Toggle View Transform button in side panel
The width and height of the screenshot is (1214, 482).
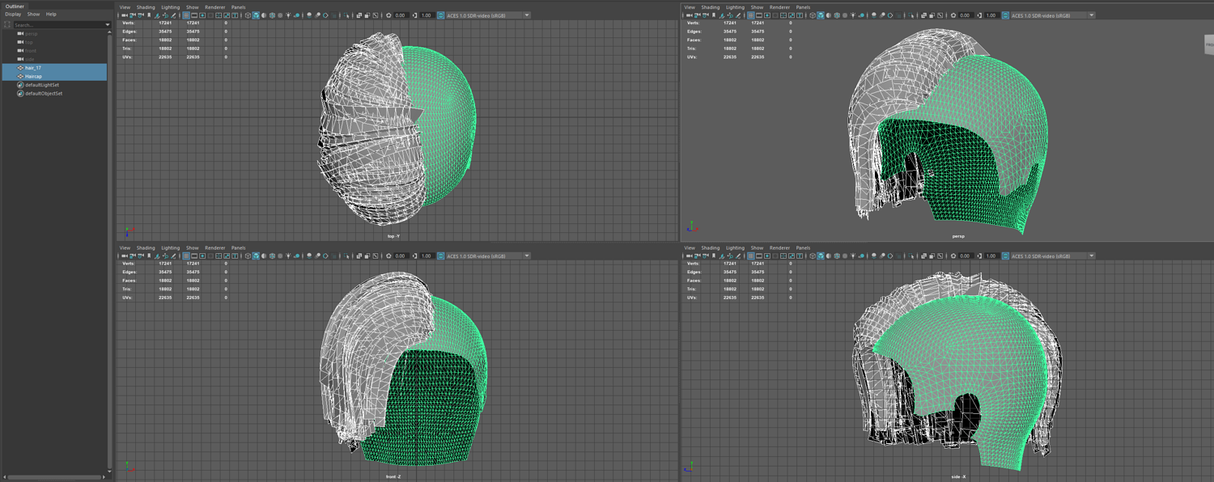(x=1006, y=256)
